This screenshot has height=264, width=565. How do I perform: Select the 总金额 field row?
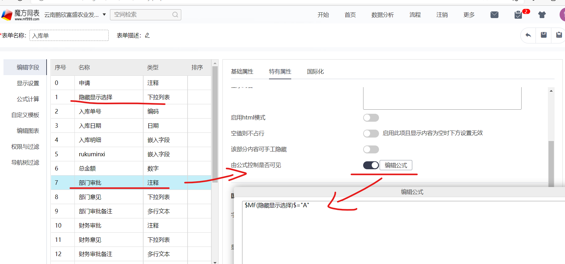[x=131, y=168]
